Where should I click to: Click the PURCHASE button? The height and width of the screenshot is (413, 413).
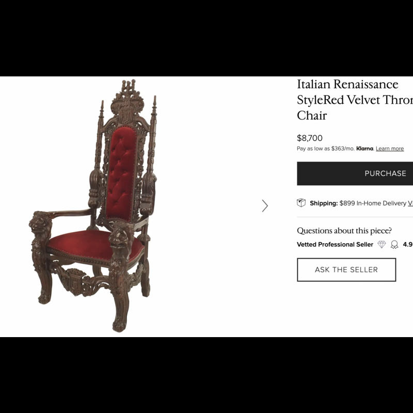pyautogui.click(x=355, y=173)
